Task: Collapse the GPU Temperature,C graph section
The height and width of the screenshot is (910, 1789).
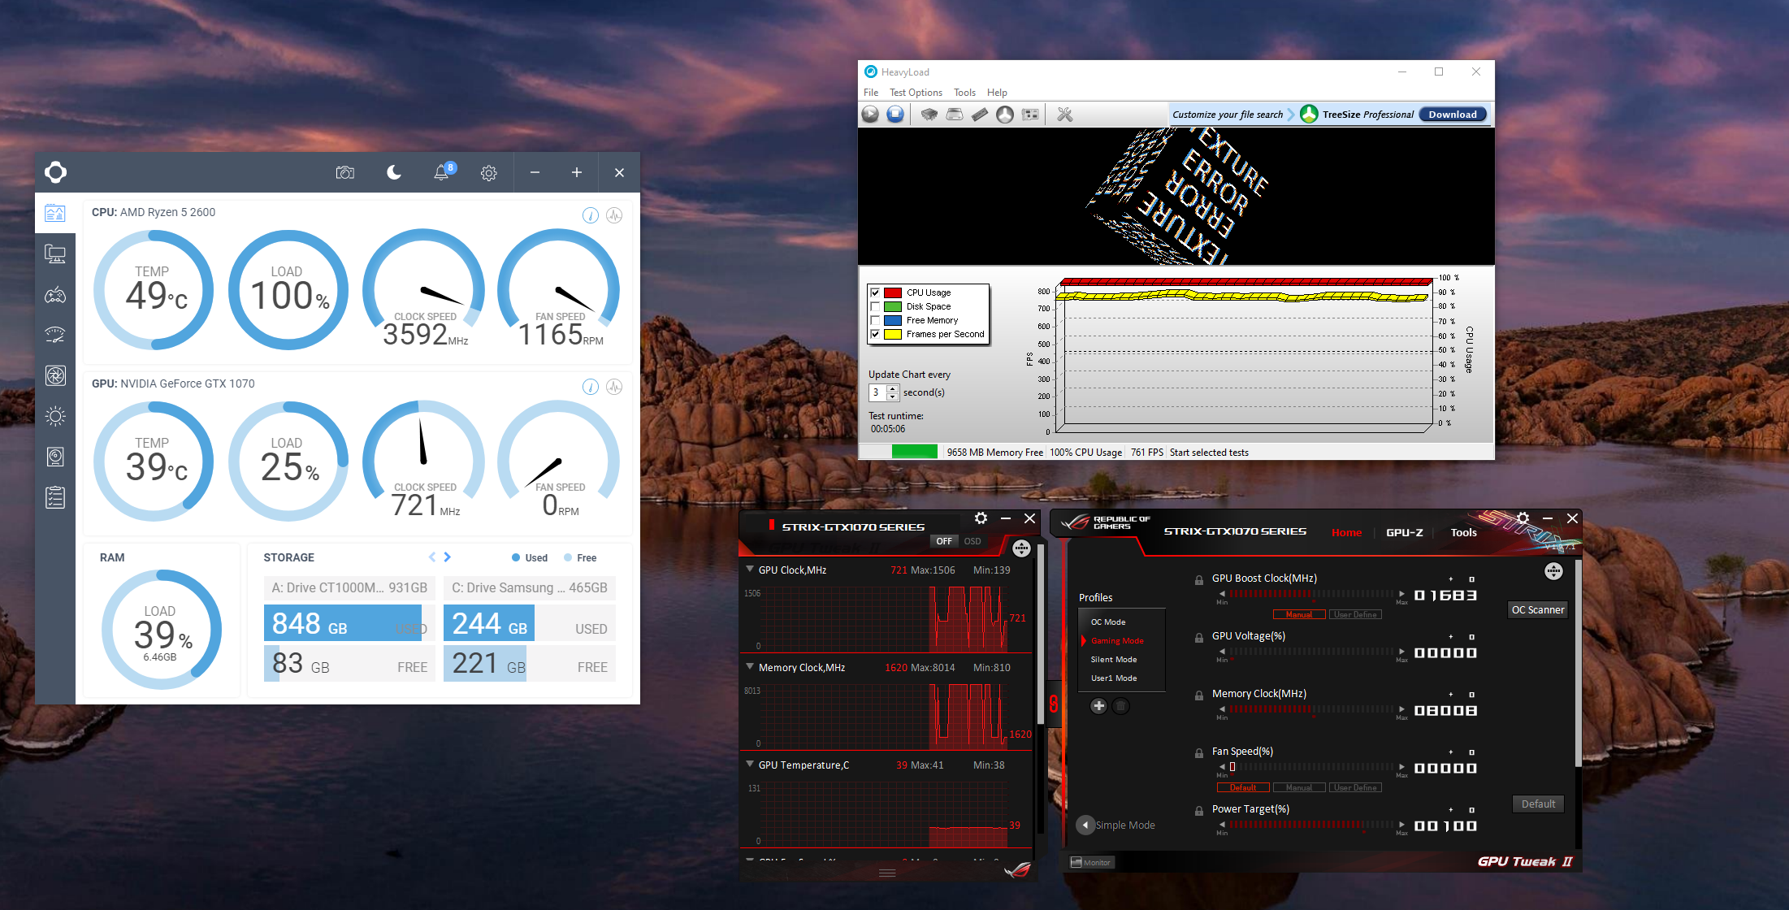Action: pos(750,765)
